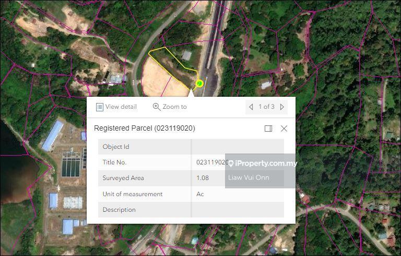Viewport: 401px width, 256px height.
Task: Click the Zoom to magnifier icon
Action: point(157,107)
